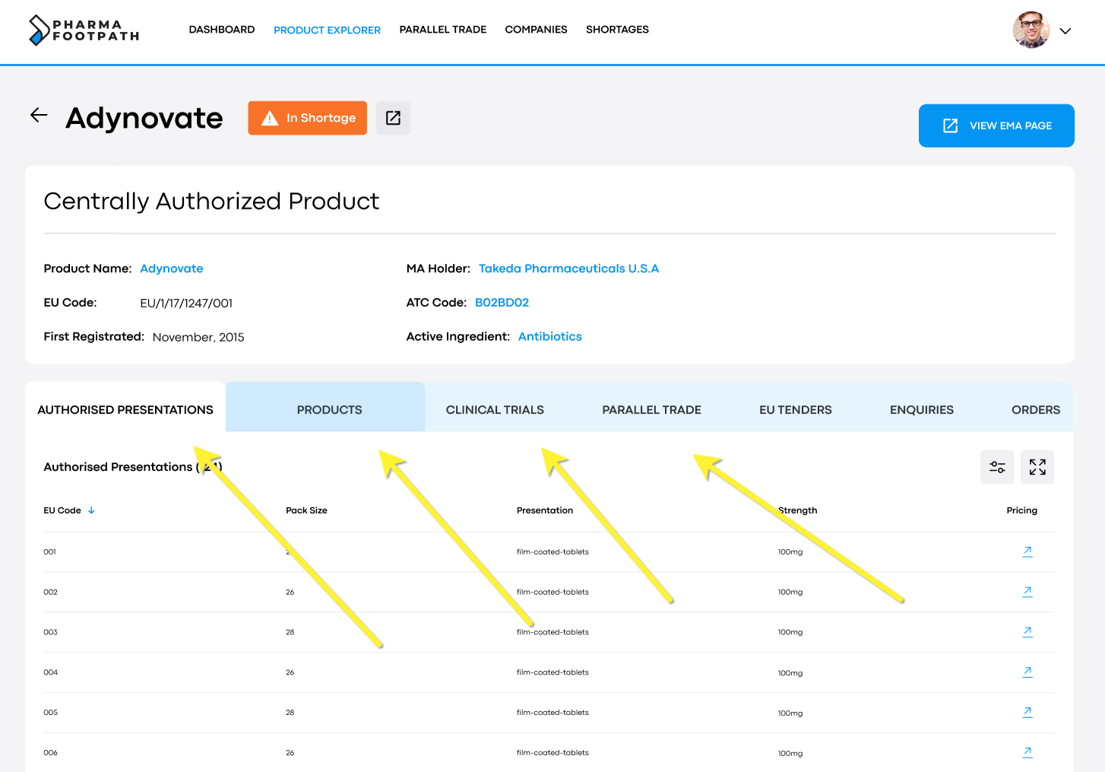Click the Presentation column header
This screenshot has height=772, width=1105.
pyautogui.click(x=545, y=510)
